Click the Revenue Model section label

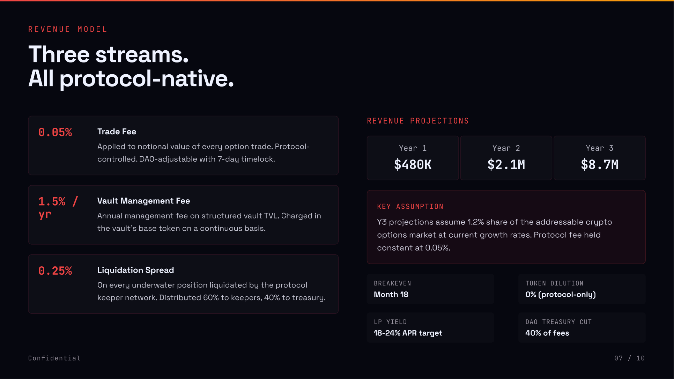click(68, 29)
